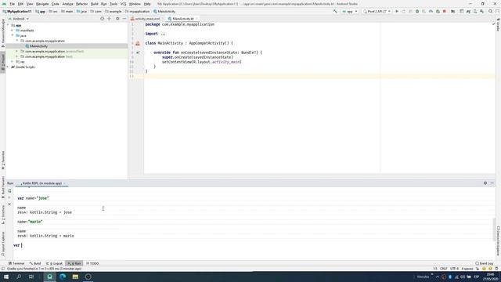Click the Stop REPL X icon
Screen dimensions: 501x282
[x=9, y=204]
